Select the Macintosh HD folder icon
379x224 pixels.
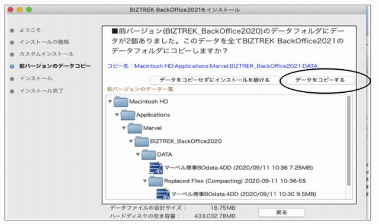121,102
